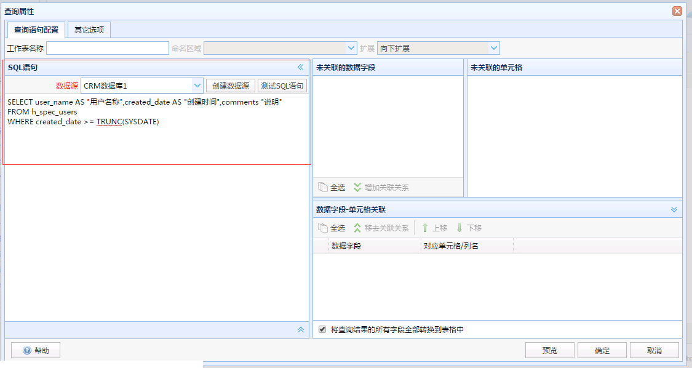Open the 命名区域 dropdown arrow

[x=351, y=48]
